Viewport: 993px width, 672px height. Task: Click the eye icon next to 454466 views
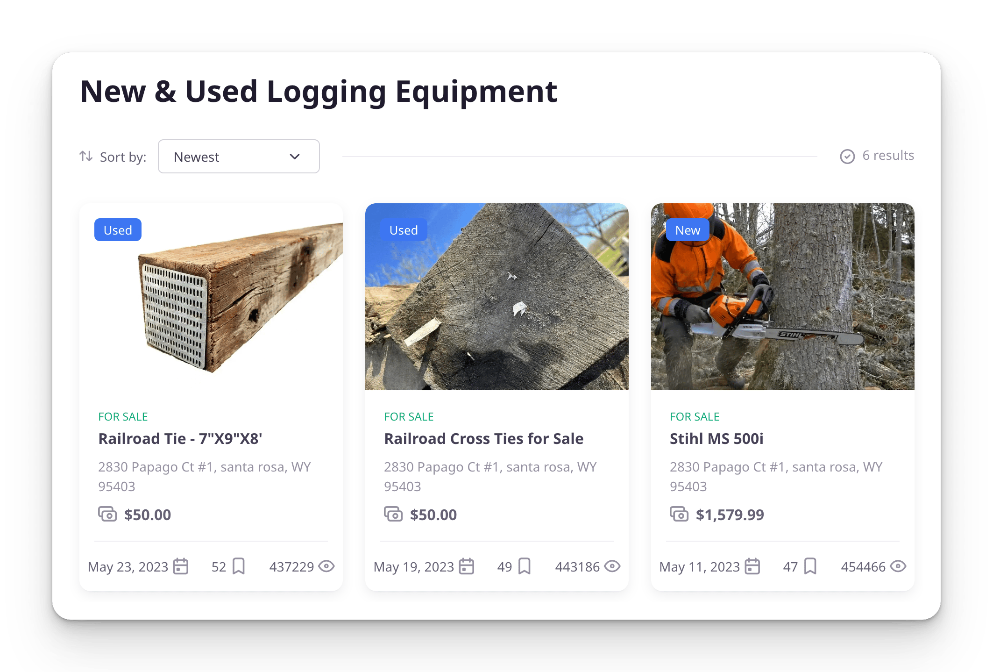point(898,566)
